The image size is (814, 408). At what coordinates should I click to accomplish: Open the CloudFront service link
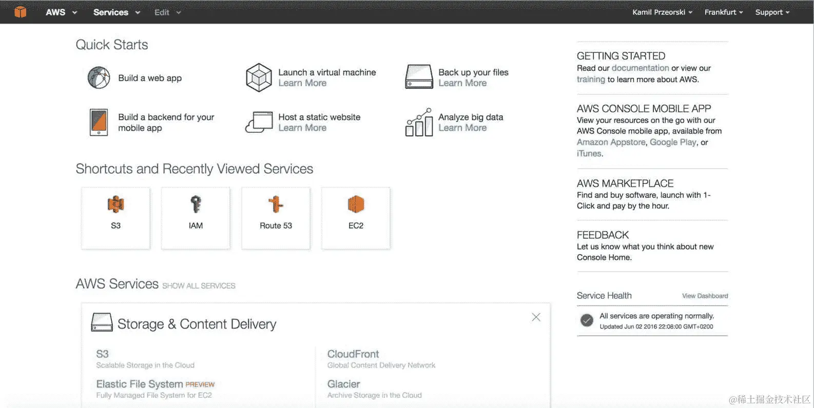click(x=353, y=354)
